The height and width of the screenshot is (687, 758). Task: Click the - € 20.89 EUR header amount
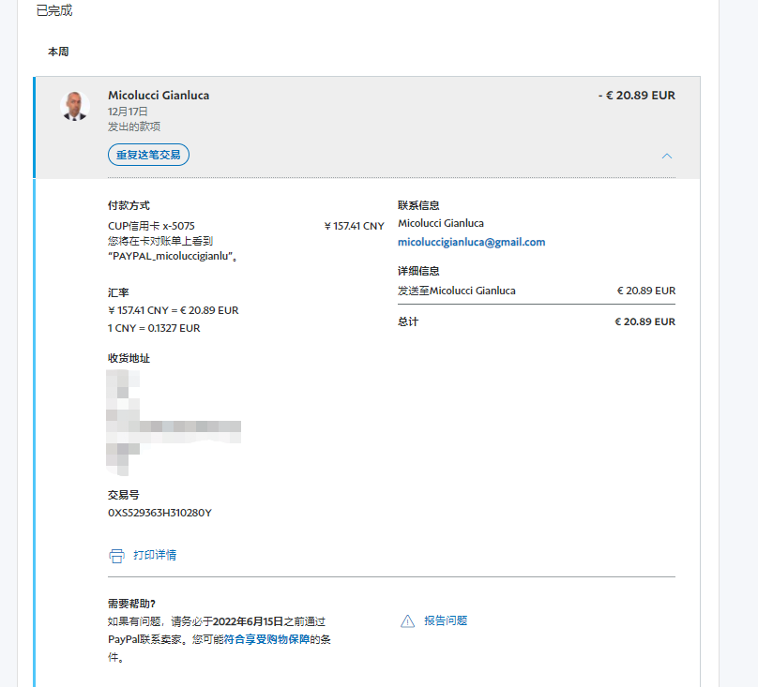(x=636, y=96)
